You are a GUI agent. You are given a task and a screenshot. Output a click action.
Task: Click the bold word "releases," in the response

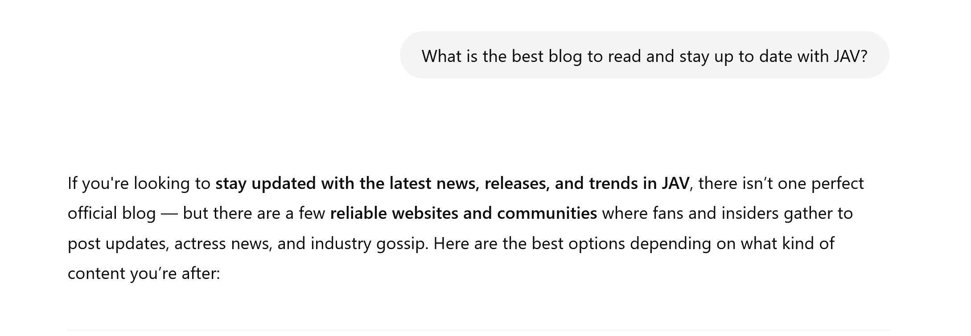click(x=517, y=184)
